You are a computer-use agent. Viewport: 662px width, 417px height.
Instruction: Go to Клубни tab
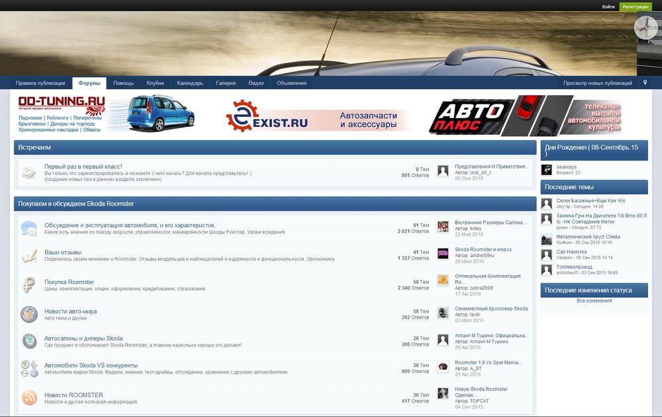pyautogui.click(x=155, y=83)
